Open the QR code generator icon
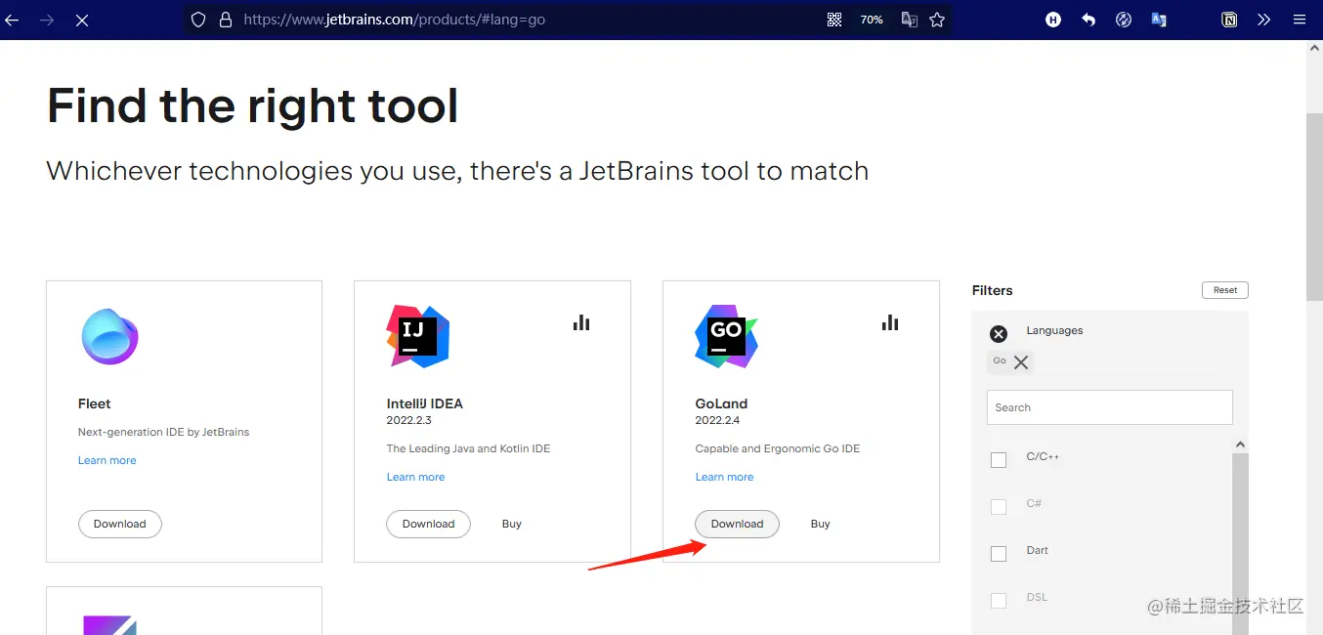The height and width of the screenshot is (635, 1323). pyautogui.click(x=834, y=20)
